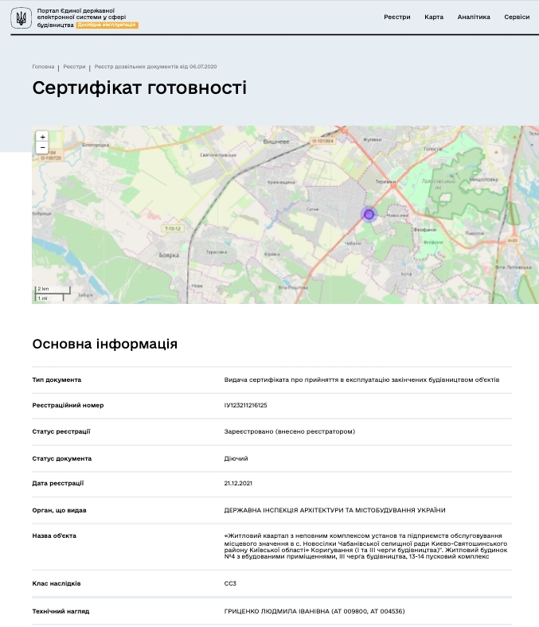Open Реєстр дозвільних документів breadcrumb
The height and width of the screenshot is (627, 539).
(x=156, y=67)
